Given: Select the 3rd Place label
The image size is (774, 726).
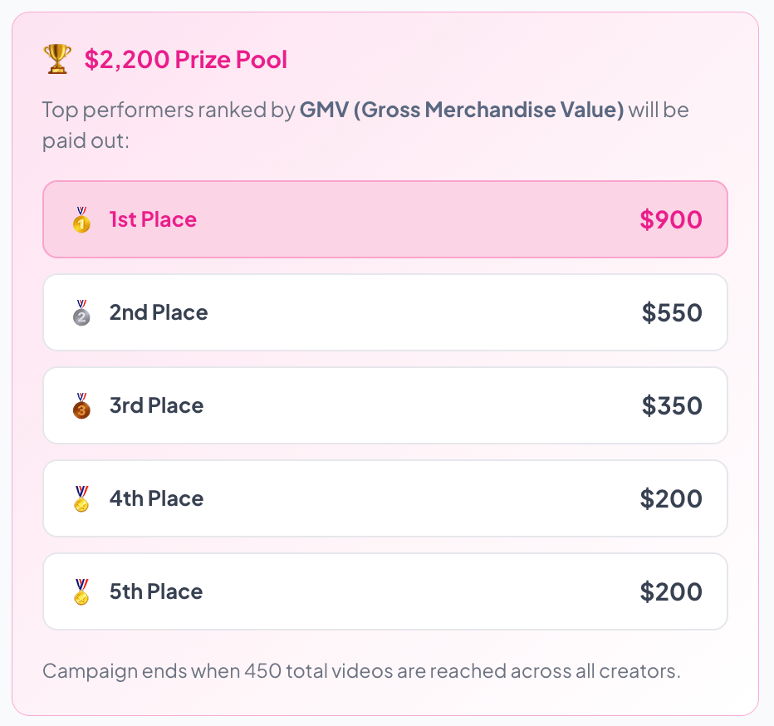Looking at the screenshot, I should pos(156,406).
